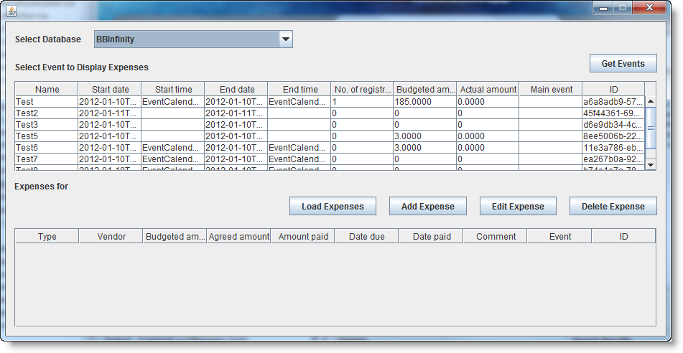This screenshot has height=353, width=683.
Task: Click the Add Expense button
Action: coord(428,207)
